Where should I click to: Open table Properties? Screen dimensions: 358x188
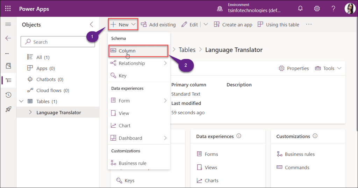point(294,68)
